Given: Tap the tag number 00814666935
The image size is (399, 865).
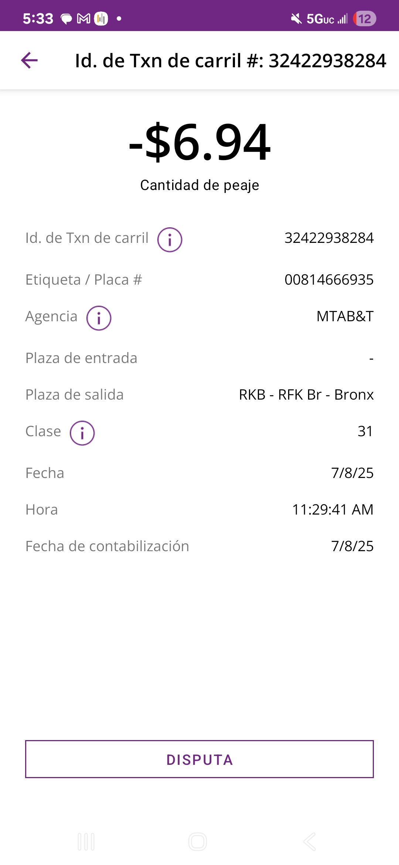Looking at the screenshot, I should pos(329,280).
